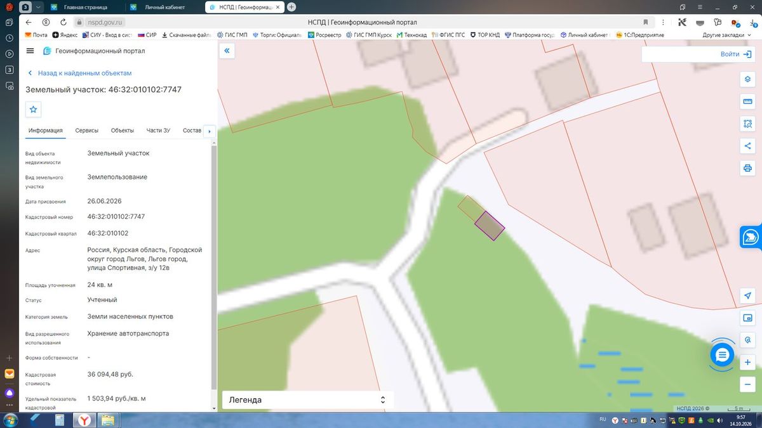
Task: Open Yandex Browser from the taskbar
Action: (x=84, y=420)
